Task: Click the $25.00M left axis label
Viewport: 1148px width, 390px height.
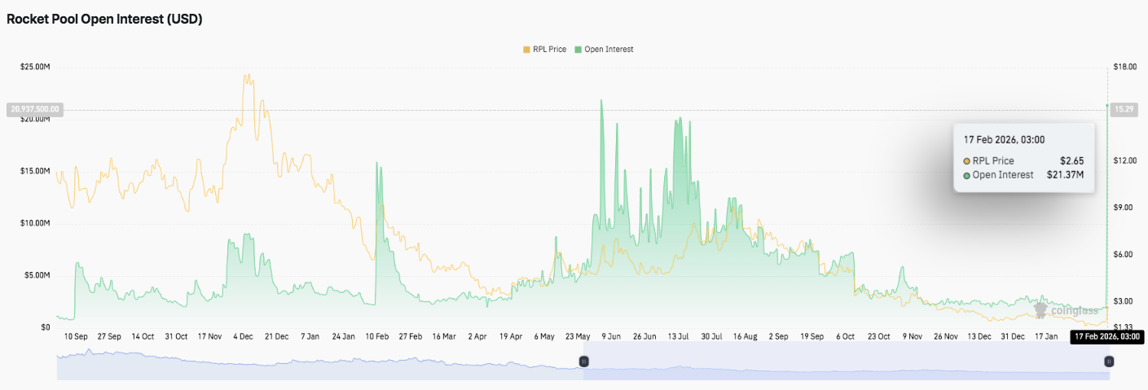Action: point(35,67)
